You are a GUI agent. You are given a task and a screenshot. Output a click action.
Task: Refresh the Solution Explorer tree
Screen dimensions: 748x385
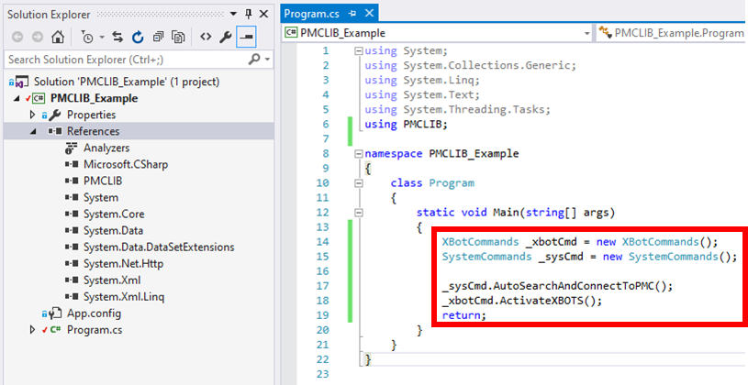tap(138, 38)
